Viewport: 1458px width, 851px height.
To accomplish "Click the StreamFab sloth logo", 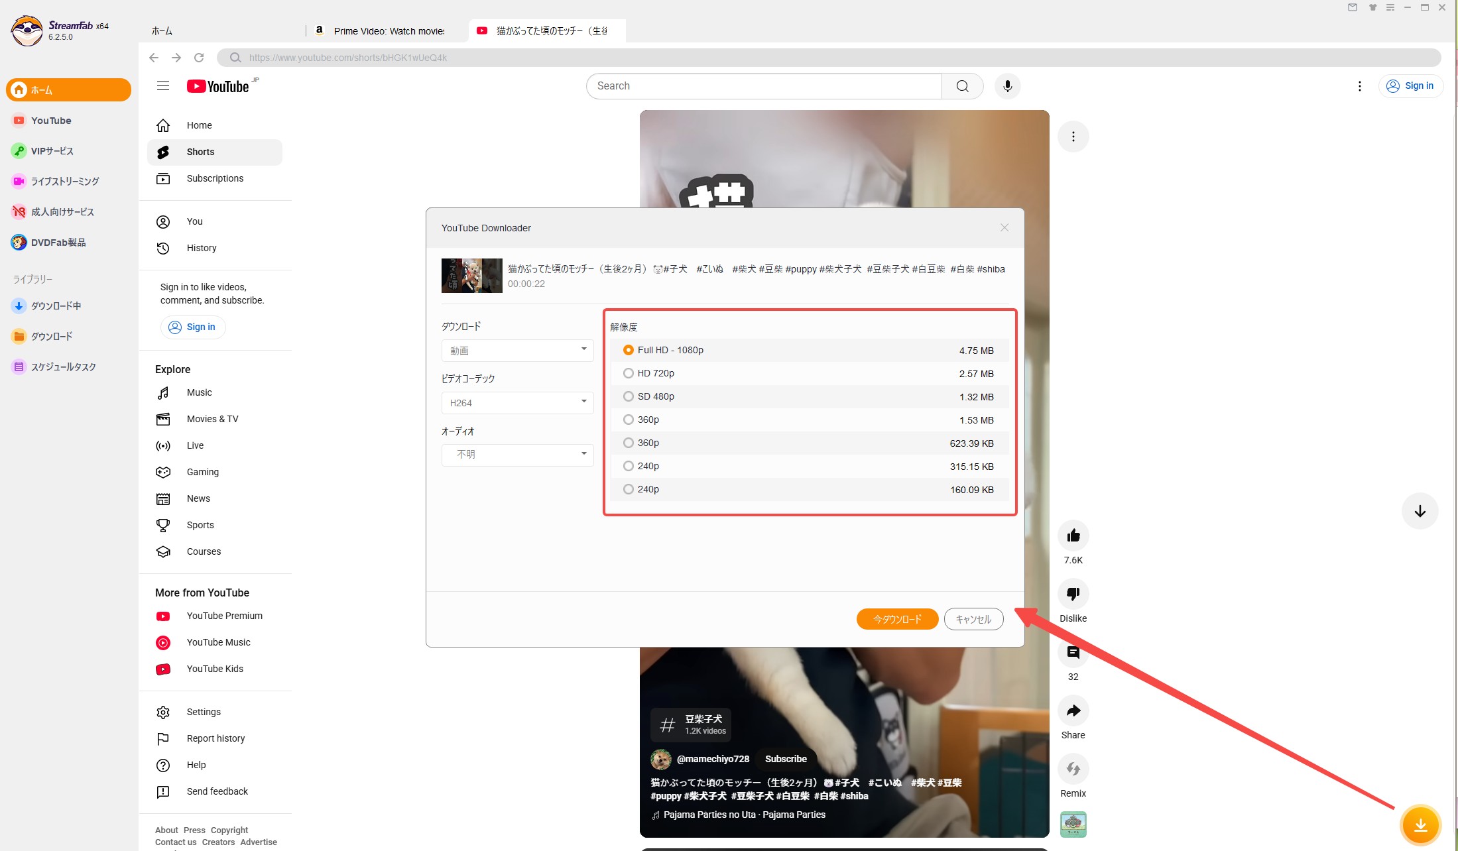I will point(27,30).
